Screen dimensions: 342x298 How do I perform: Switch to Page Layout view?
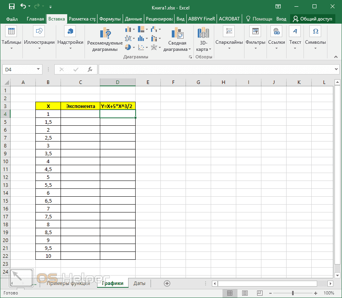(245, 293)
